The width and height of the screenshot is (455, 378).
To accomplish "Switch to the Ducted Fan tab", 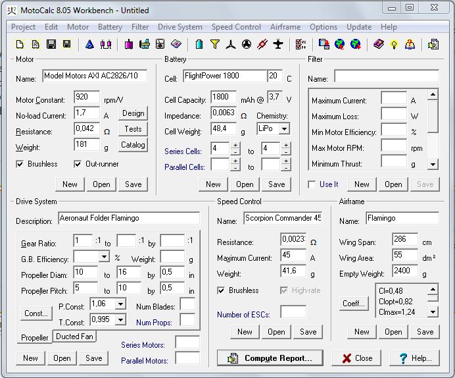I will click(74, 337).
